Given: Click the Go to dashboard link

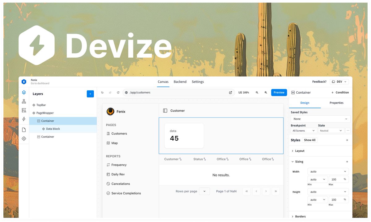Looking at the screenshot, I should pyautogui.click(x=40, y=84).
